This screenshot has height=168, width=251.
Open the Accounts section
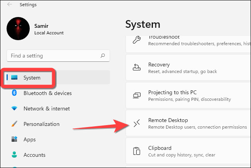(35, 155)
